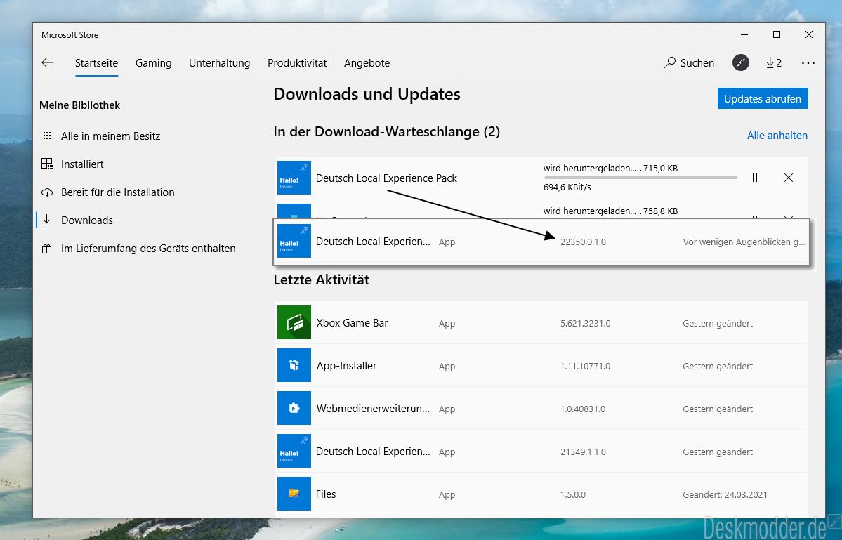842x540 pixels.
Task: Open the downloads indicator showing 2
Action: (774, 62)
